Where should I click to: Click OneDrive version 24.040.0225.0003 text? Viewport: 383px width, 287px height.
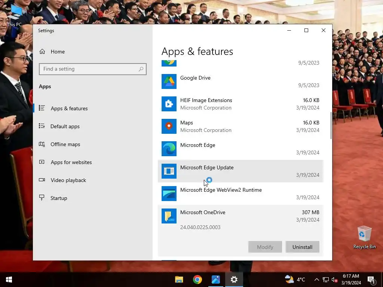[x=200, y=227]
